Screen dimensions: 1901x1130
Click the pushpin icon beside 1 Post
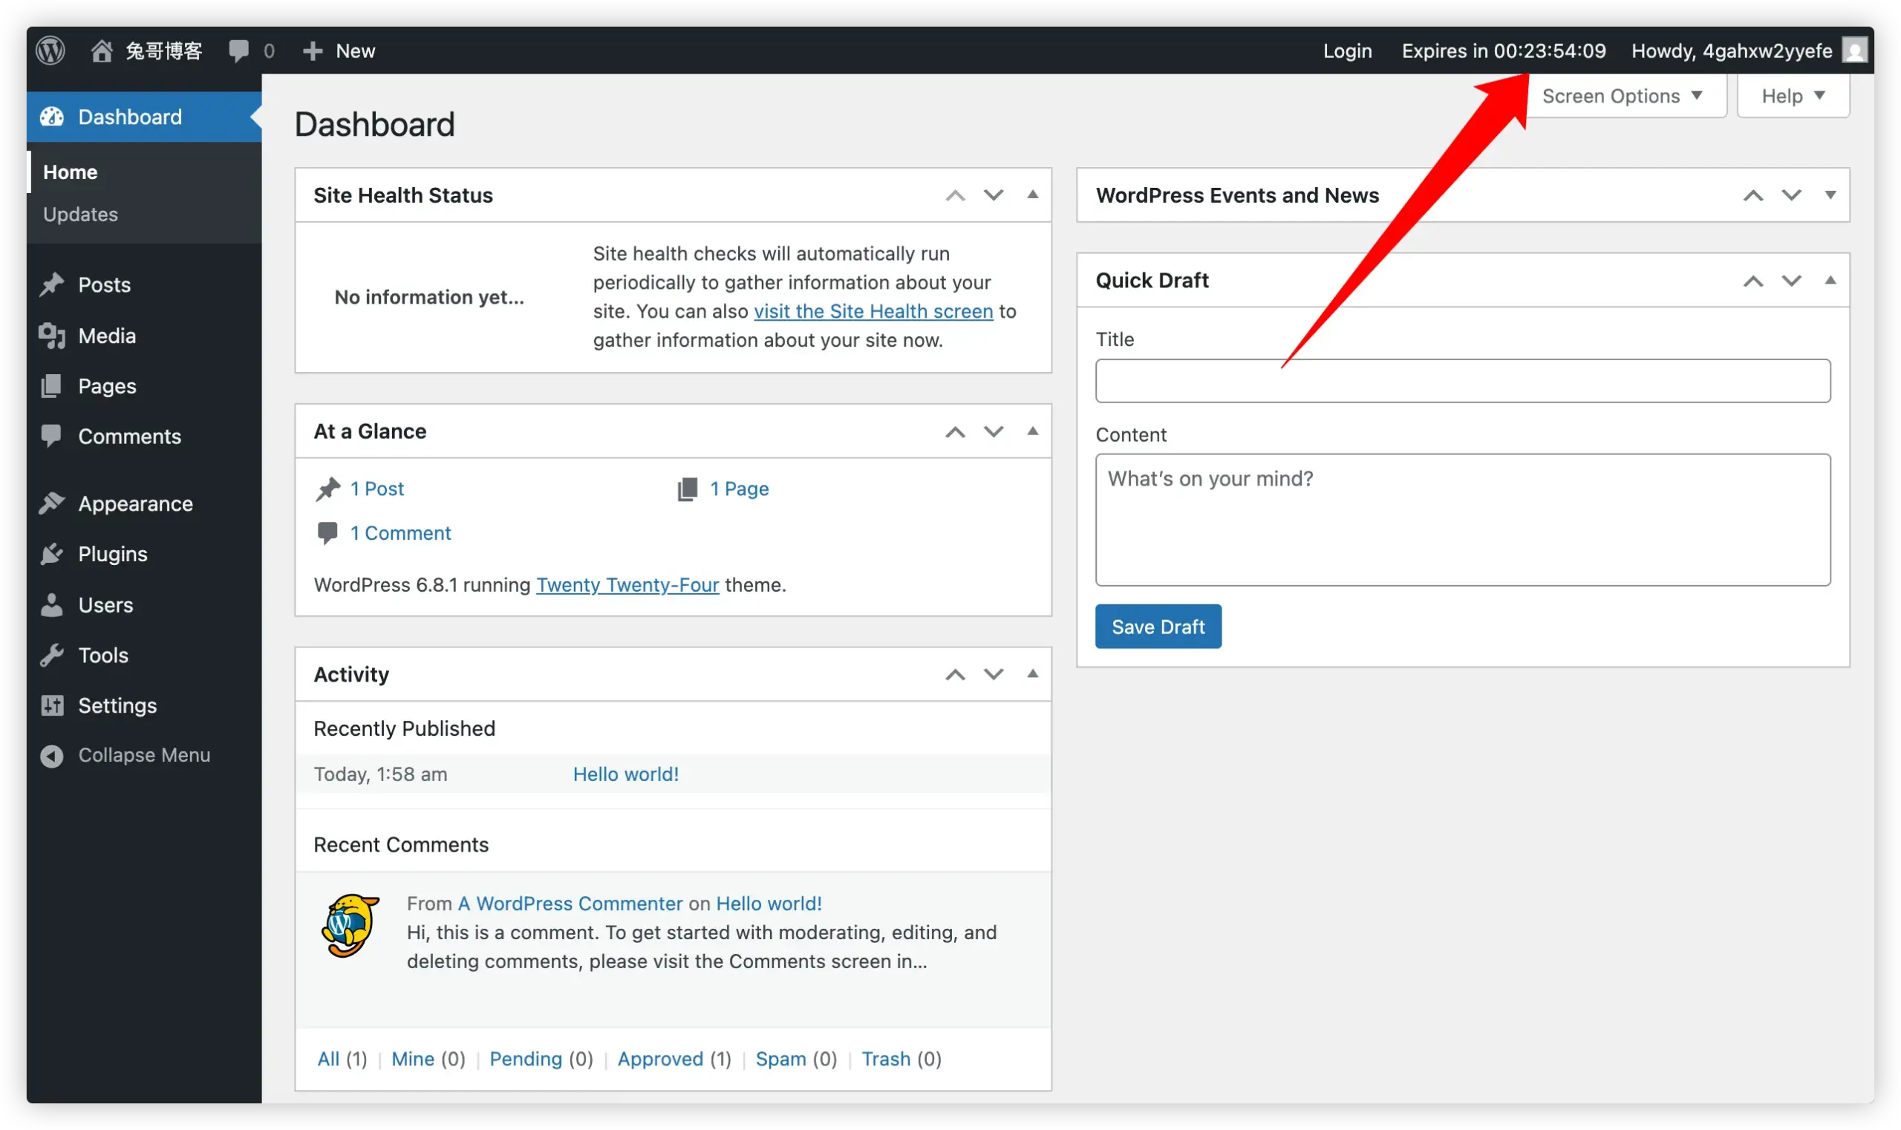327,489
